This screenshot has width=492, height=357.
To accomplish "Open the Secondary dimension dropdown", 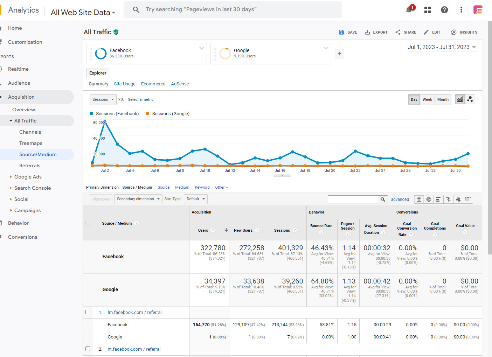I will [x=138, y=199].
